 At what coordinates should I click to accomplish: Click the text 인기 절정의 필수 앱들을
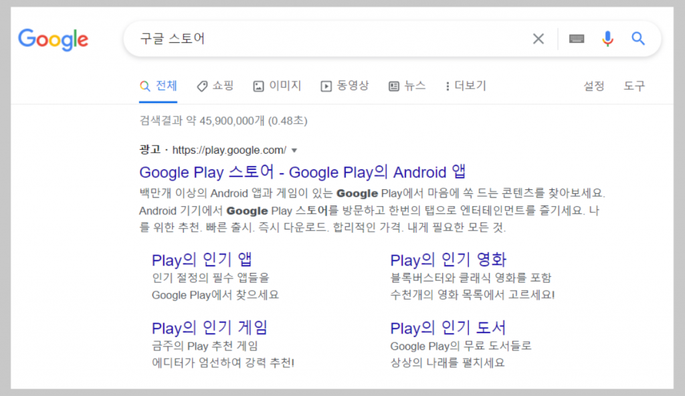click(211, 278)
